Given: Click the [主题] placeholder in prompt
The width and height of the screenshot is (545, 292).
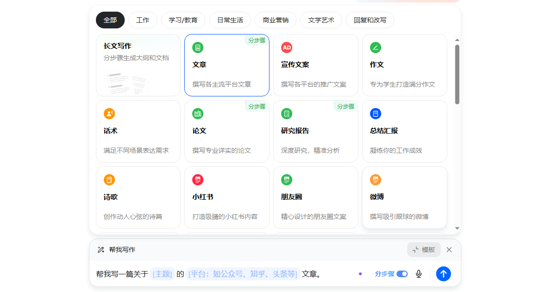Looking at the screenshot, I should pos(162,274).
